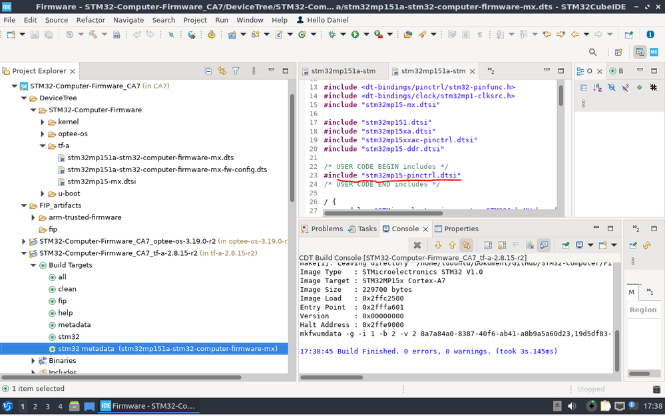Toggle Link with Editor in Project Explorer
This screenshot has width=665, height=416.
coord(222,71)
